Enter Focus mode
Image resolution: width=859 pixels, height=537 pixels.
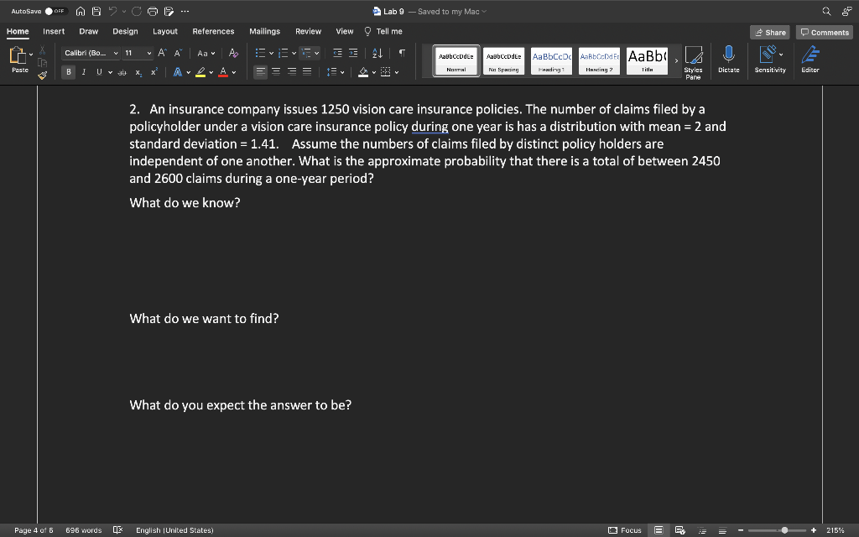click(x=624, y=530)
